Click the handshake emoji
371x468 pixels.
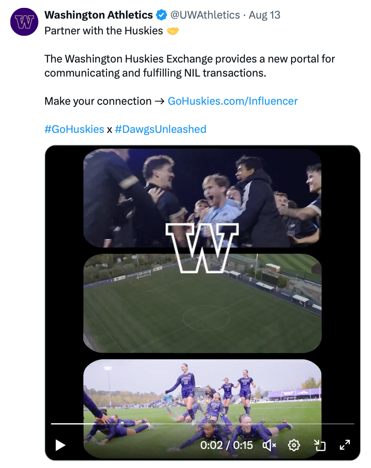point(173,31)
